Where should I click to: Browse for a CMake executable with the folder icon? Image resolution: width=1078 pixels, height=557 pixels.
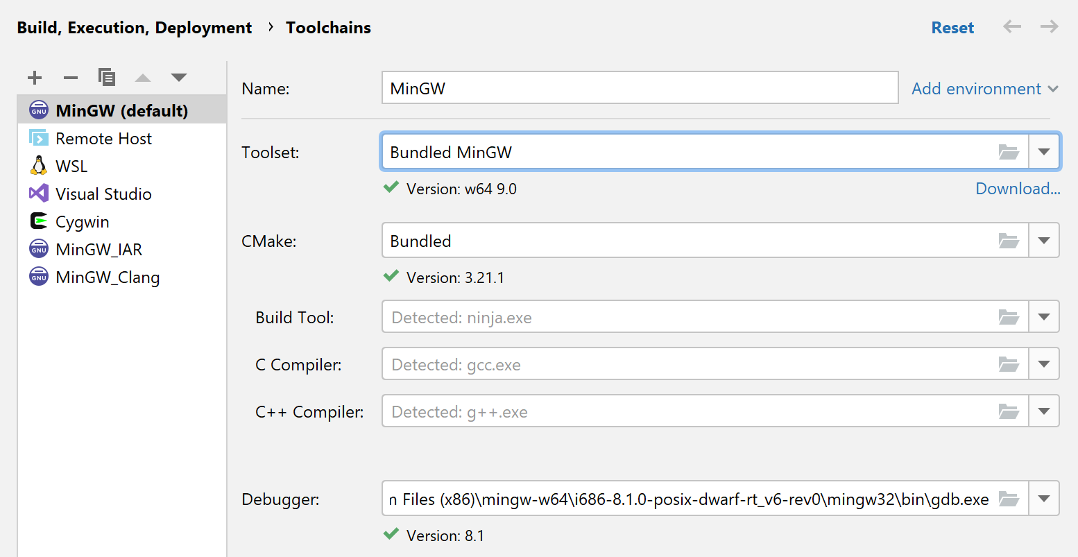1009,241
